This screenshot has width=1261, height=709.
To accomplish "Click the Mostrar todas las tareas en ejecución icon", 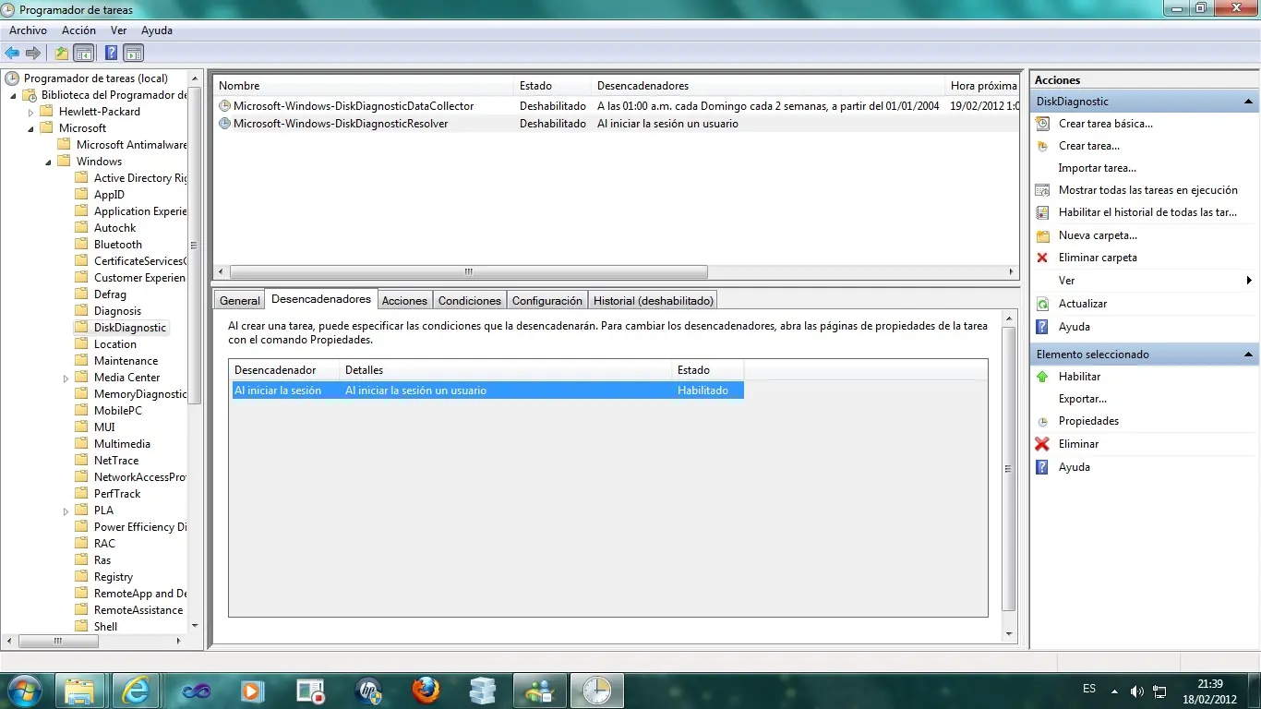I will (x=1042, y=190).
